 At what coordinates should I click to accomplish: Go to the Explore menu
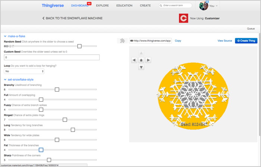pyautogui.click(x=103, y=6)
